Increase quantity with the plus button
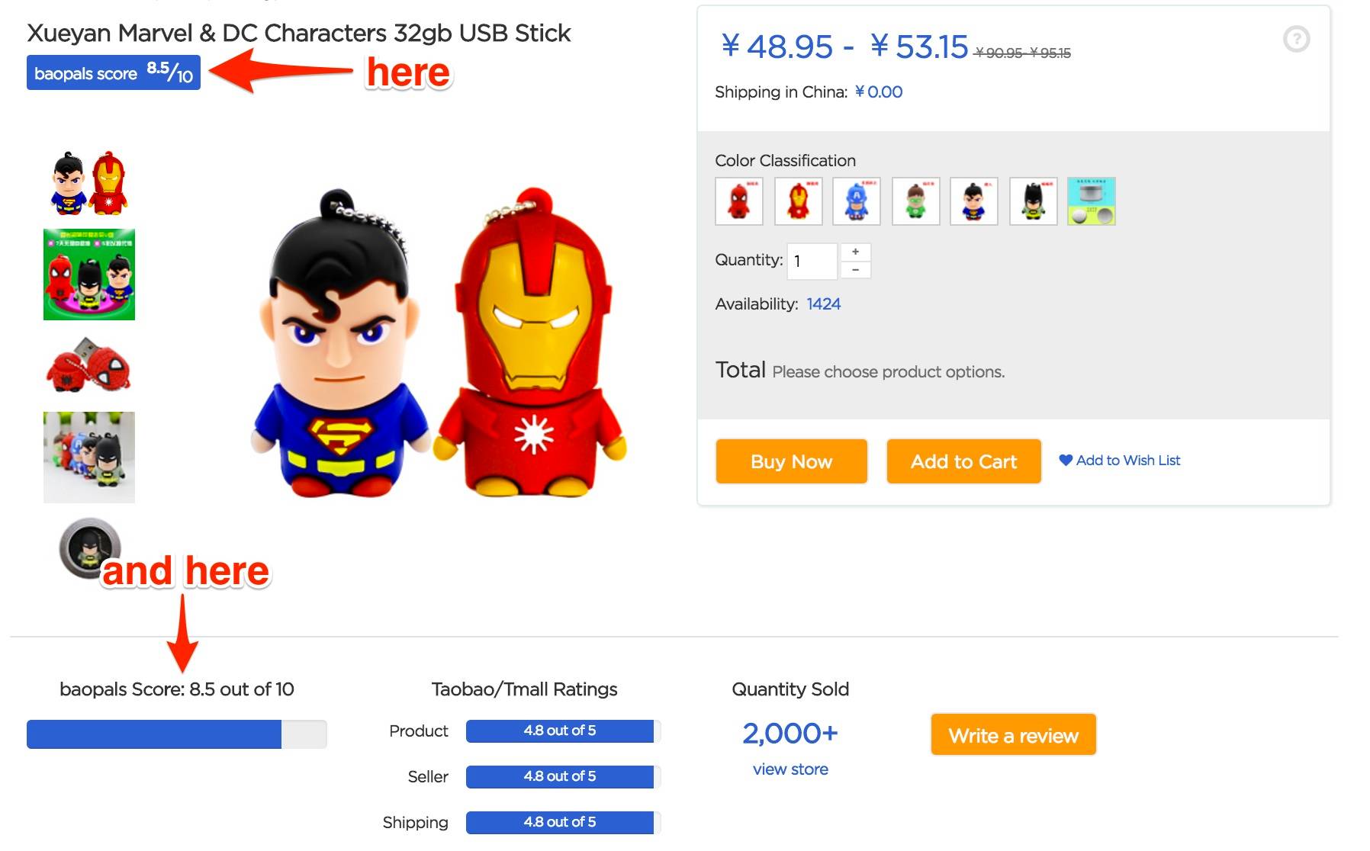1370x851 pixels. pos(856,252)
